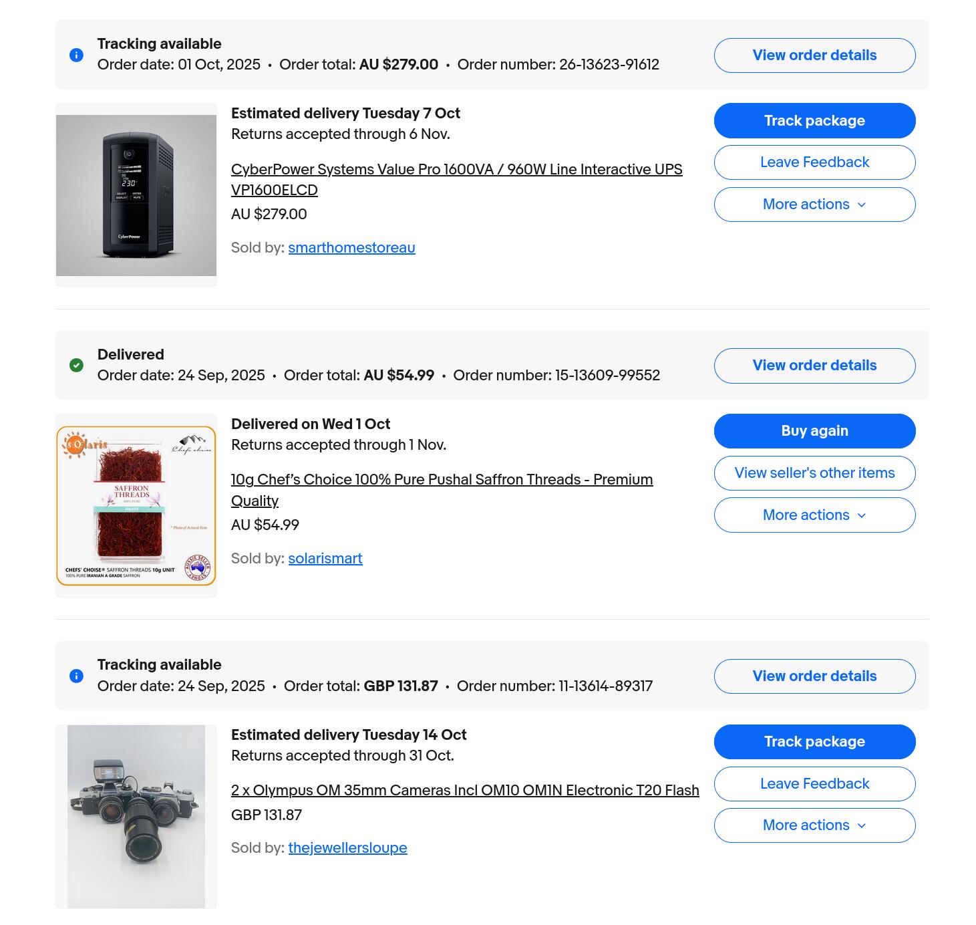
Task: View order details for the delivered saffron order
Action: [x=814, y=366]
